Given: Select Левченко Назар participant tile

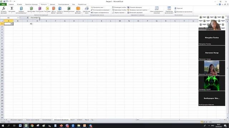Looking at the screenshot, I should 212,53.
